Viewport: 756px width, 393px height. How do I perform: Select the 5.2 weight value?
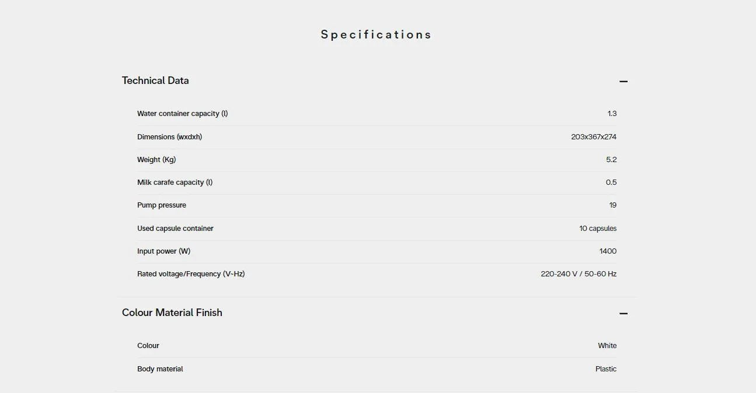pos(611,160)
